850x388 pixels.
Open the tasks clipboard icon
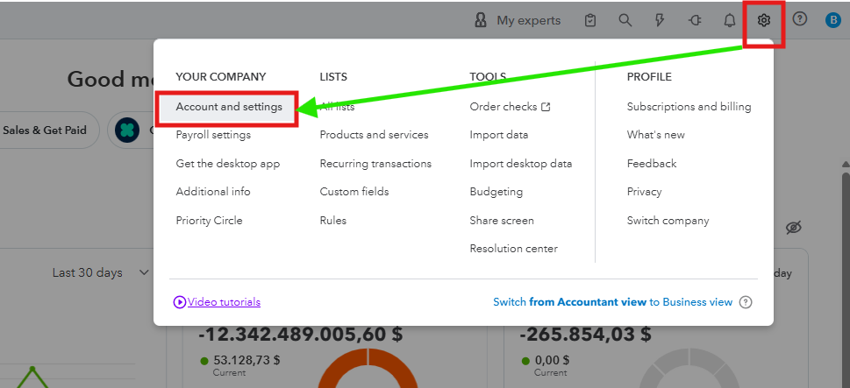[x=590, y=20]
